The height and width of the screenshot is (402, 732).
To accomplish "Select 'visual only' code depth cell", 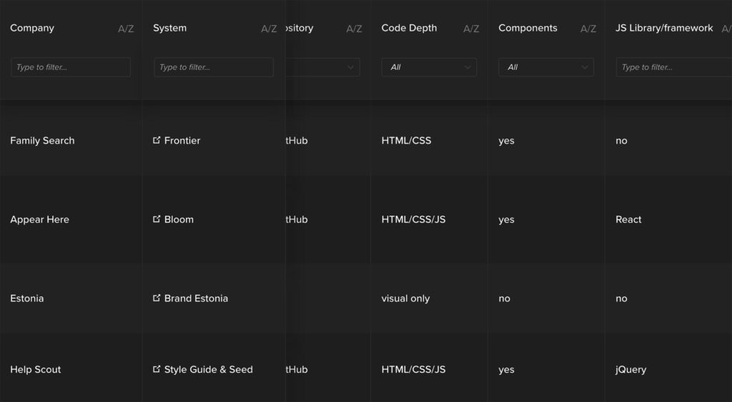I will [406, 298].
